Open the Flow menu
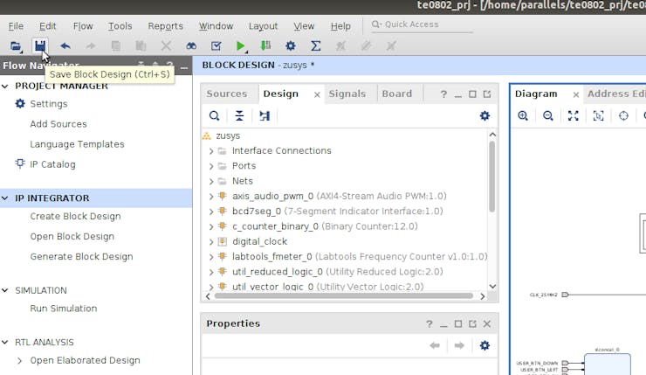The image size is (646, 375). [83, 26]
